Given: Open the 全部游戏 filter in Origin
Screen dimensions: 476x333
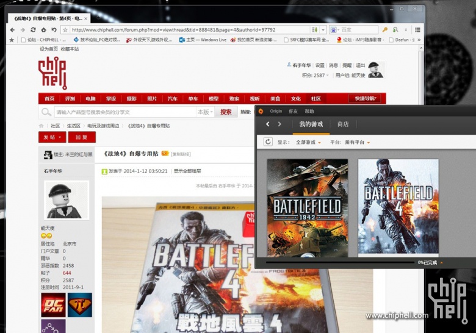Looking at the screenshot, I should tap(308, 142).
